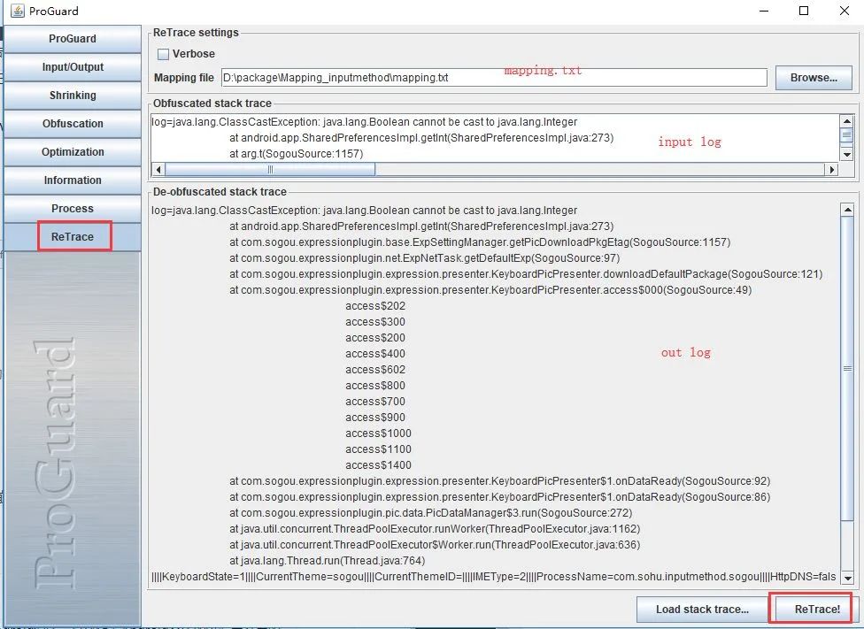Click the obfuscated trace vertical scrollbar thumb

(x=847, y=135)
